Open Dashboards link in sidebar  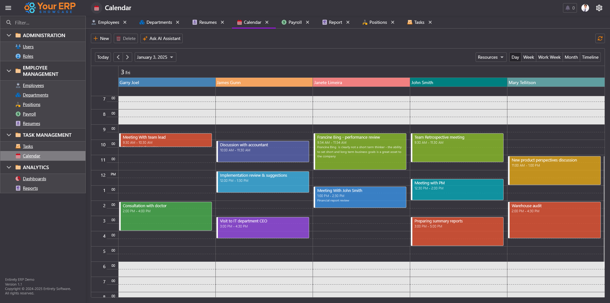click(x=34, y=179)
